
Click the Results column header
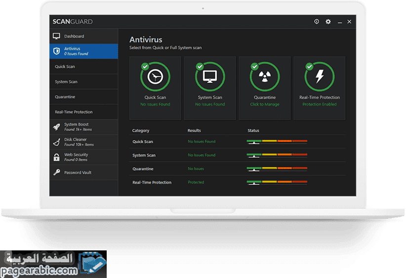pos(194,131)
